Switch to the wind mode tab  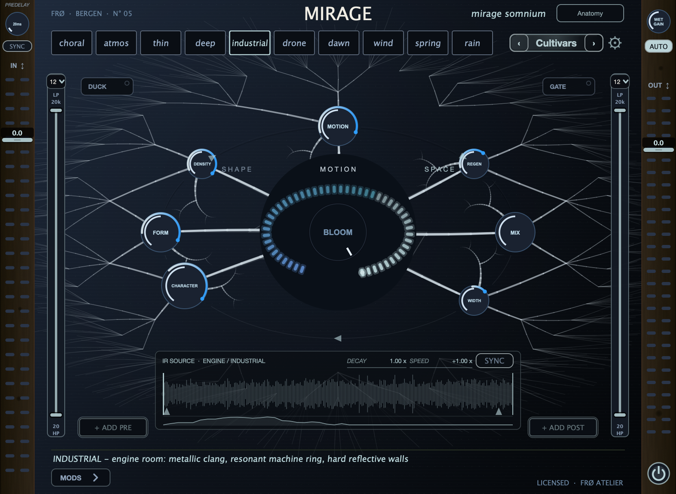[383, 43]
